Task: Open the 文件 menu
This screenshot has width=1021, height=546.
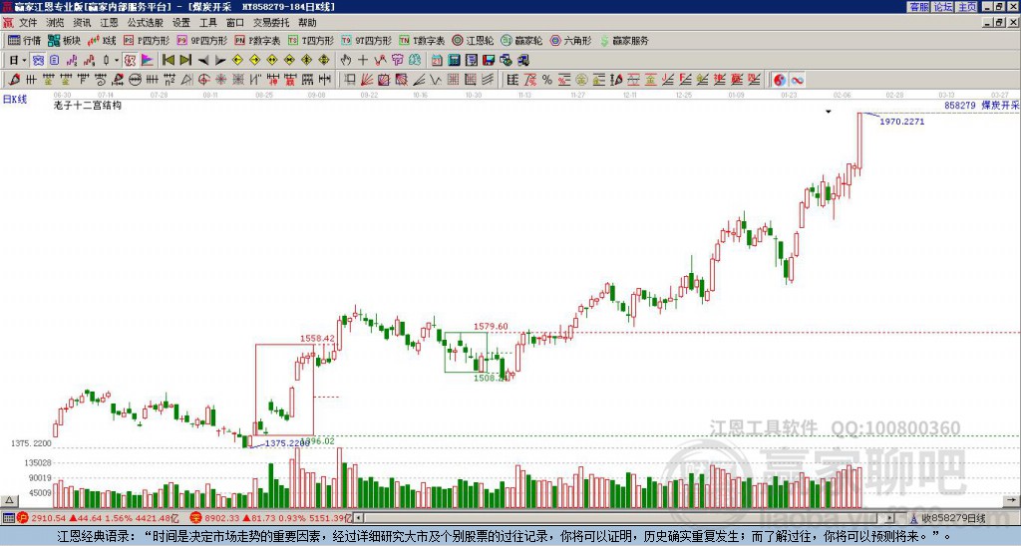Action: 27,23
